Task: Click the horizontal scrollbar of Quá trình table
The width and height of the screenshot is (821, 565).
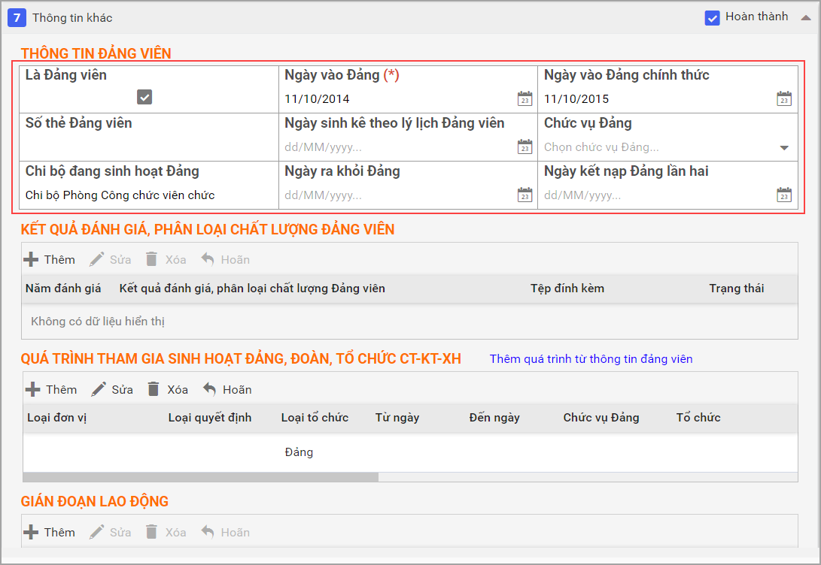Action: click(200, 477)
